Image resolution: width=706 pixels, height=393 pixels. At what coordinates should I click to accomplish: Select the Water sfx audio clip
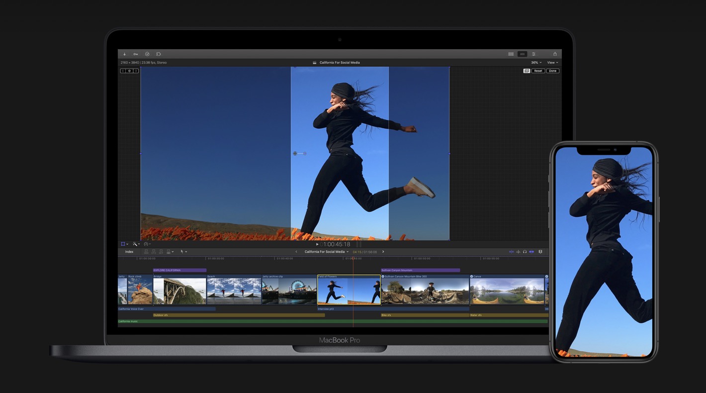click(x=509, y=315)
